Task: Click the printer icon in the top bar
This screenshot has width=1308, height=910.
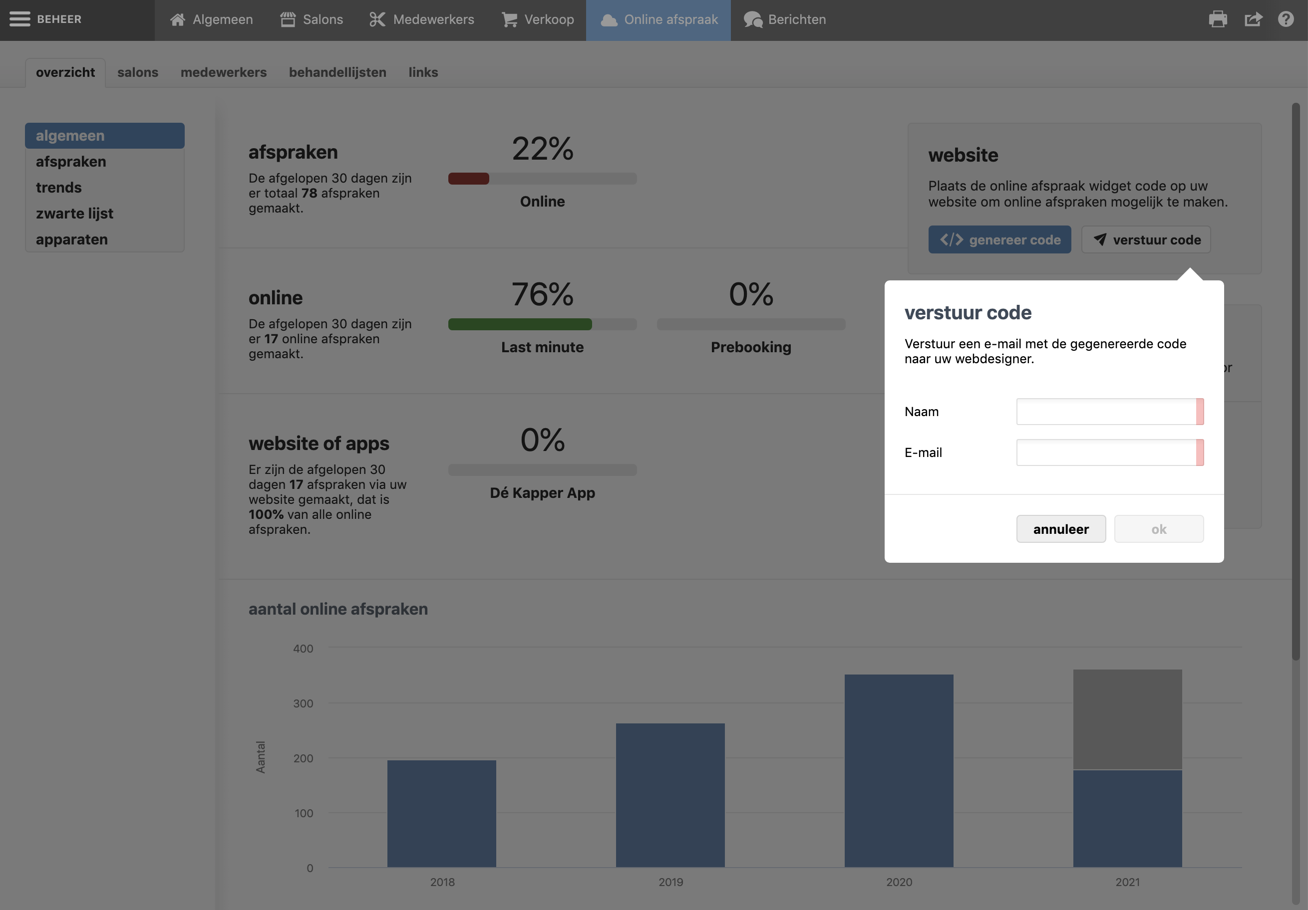Action: [x=1218, y=19]
